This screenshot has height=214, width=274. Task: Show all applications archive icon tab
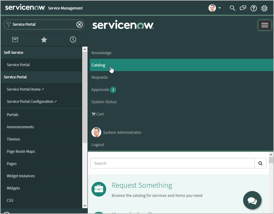15,39
